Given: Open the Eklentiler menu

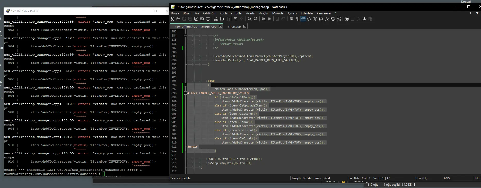Looking at the screenshot, I should (x=307, y=13).
